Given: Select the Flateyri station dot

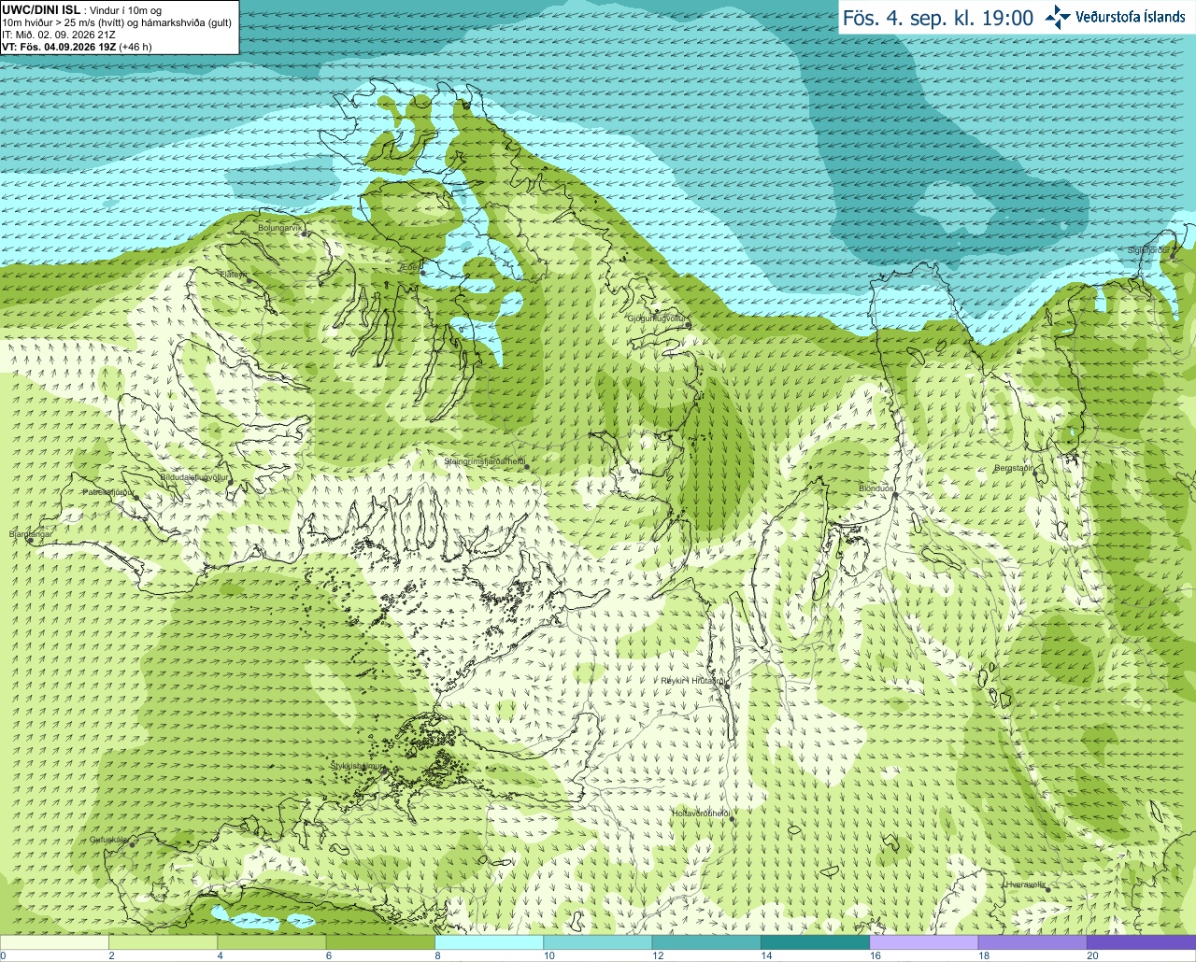Looking at the screenshot, I should [x=249, y=280].
